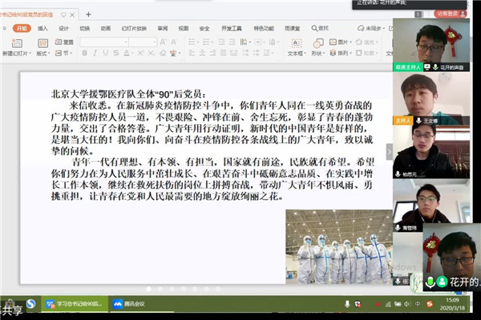Click the microphone icon in system tray
This screenshot has height=320, width=481.
[346, 304]
